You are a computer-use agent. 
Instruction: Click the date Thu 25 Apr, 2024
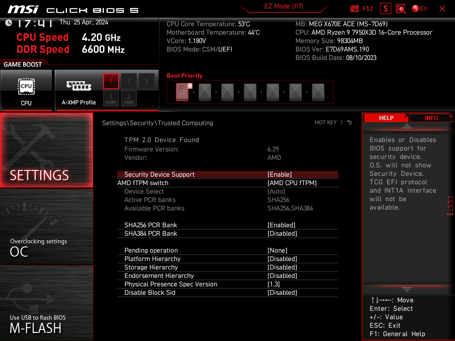tap(84, 22)
